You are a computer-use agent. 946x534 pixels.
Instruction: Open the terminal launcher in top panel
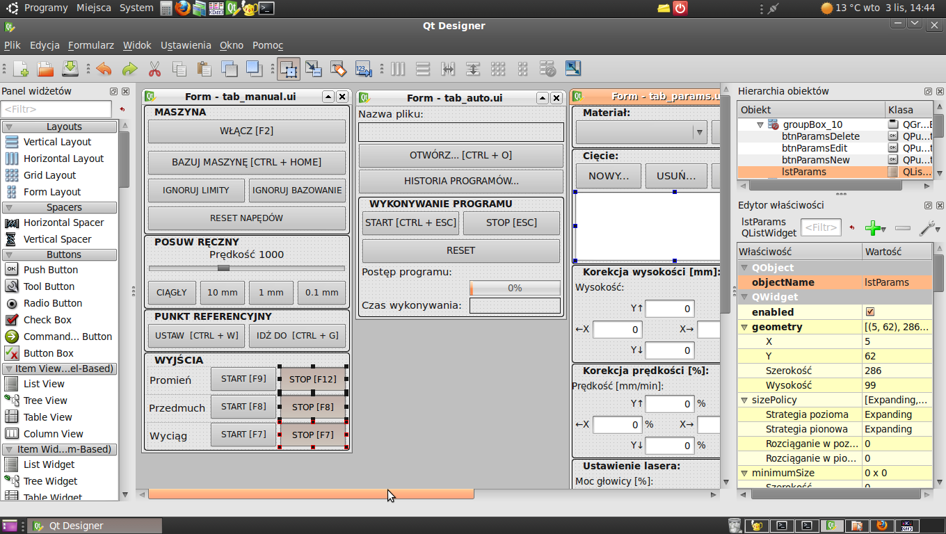coord(266,8)
